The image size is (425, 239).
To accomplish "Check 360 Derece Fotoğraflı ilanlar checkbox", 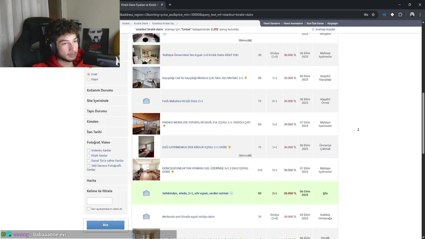I will click(x=89, y=166).
